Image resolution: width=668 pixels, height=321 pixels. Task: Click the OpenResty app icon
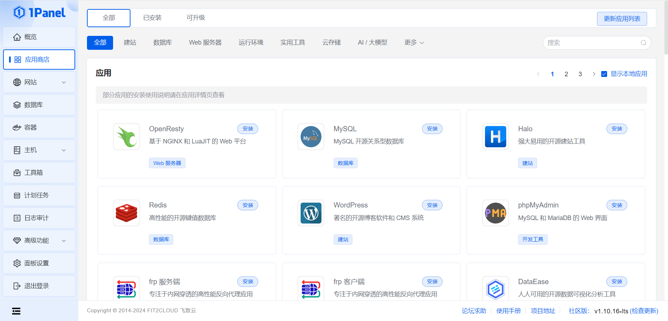(126, 137)
